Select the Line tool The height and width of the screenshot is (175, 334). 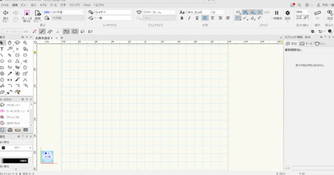click(x=2, y=55)
